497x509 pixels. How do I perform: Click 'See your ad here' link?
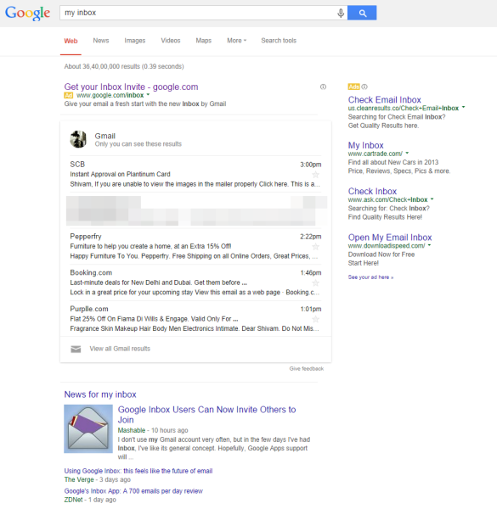(370, 277)
